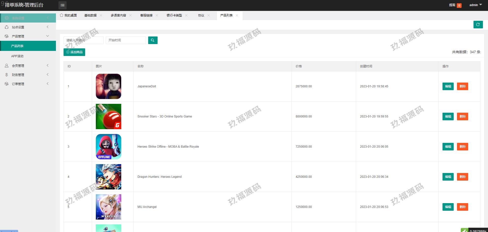488x232 pixels.
Task: Expand the 财务管理 sidebar menu
Action: pos(28,75)
